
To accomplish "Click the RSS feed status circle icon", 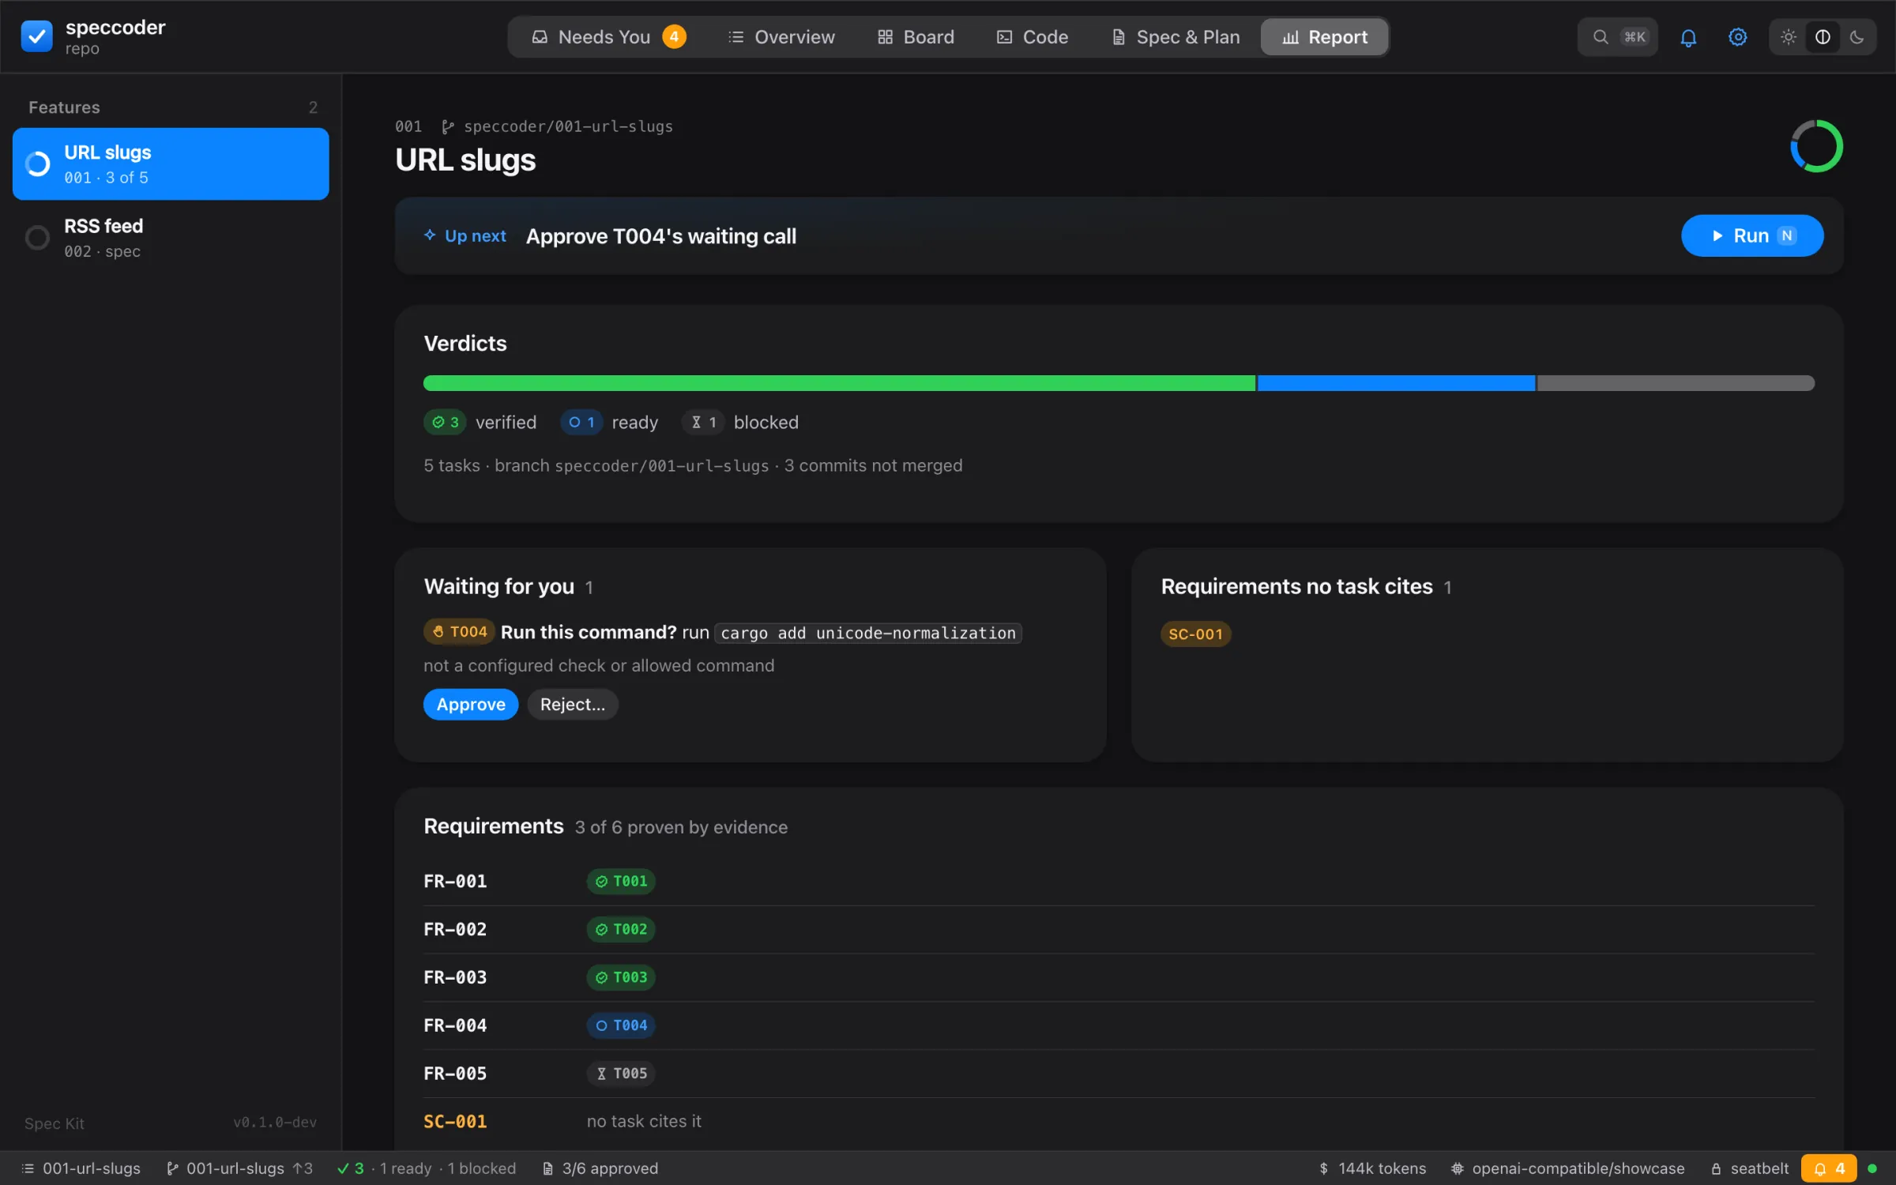I will point(37,238).
